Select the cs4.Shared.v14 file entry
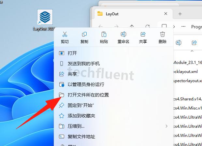This screenshot has height=146, width=202. pyautogui.click(x=188, y=99)
